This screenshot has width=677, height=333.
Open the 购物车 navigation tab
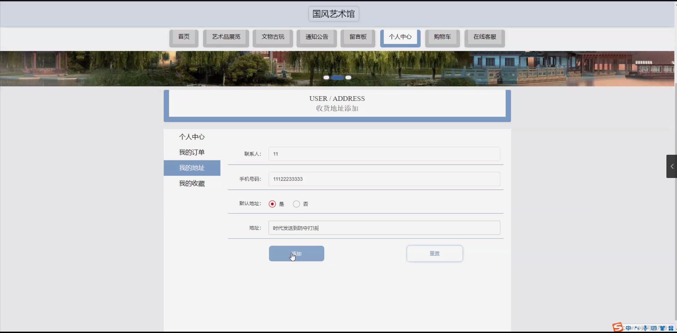[442, 37]
